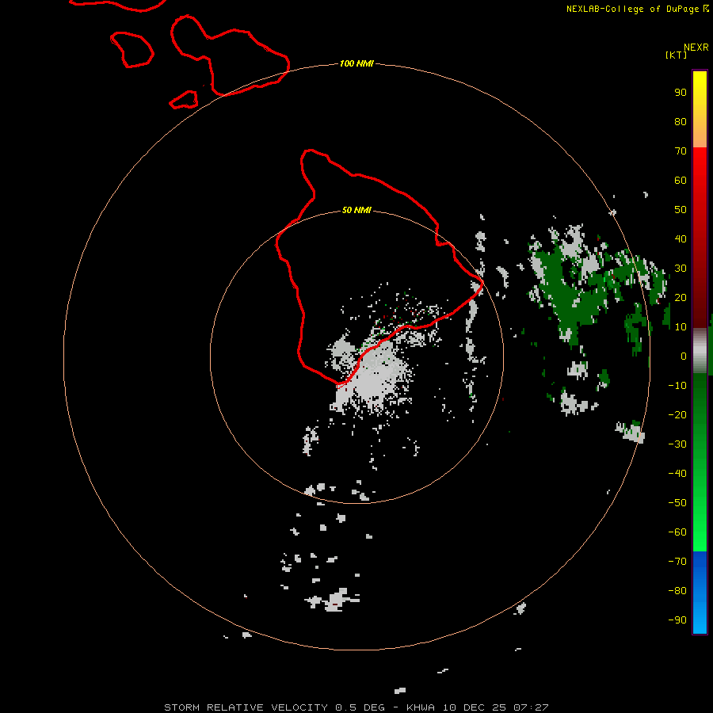Image resolution: width=713 pixels, height=713 pixels.
Task: Click the NEXLAB-College of DuPage credit text
Action: (x=637, y=9)
